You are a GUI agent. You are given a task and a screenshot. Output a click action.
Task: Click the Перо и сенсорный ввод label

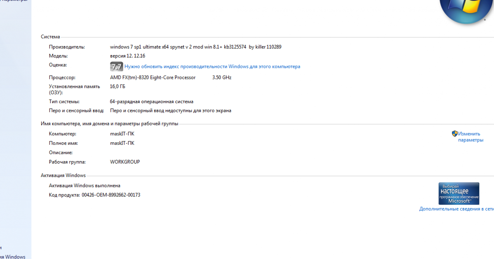(77, 111)
